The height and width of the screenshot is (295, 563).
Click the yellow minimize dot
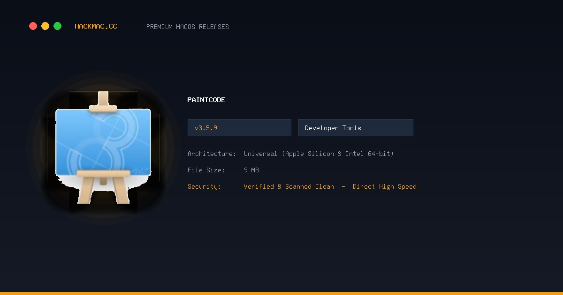(45, 26)
